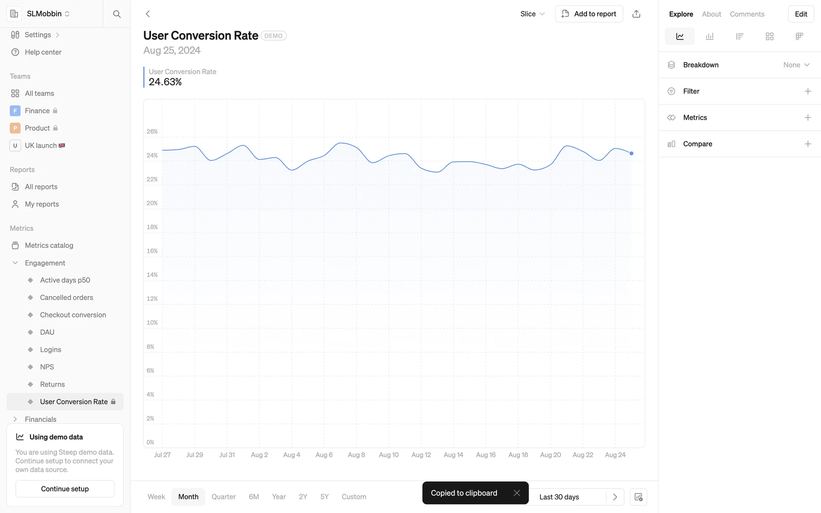Open the Breakdown None dropdown
Image resolution: width=821 pixels, height=513 pixels.
(x=796, y=65)
